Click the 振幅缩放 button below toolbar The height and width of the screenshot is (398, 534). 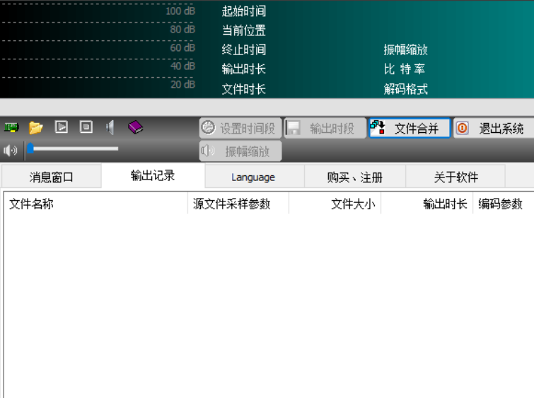(x=240, y=151)
